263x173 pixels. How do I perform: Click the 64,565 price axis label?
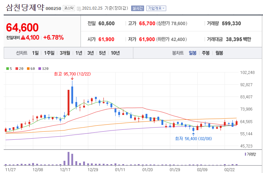click(x=246, y=122)
